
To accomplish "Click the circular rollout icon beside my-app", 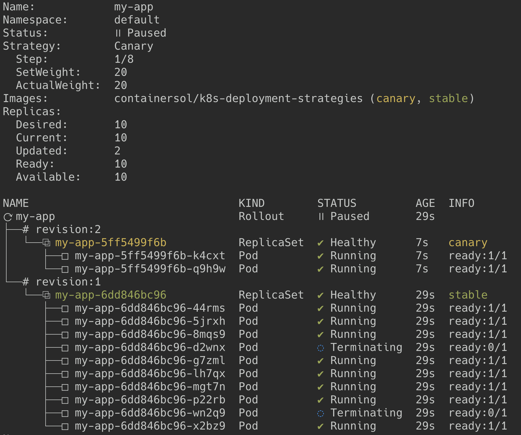I will click(x=8, y=217).
